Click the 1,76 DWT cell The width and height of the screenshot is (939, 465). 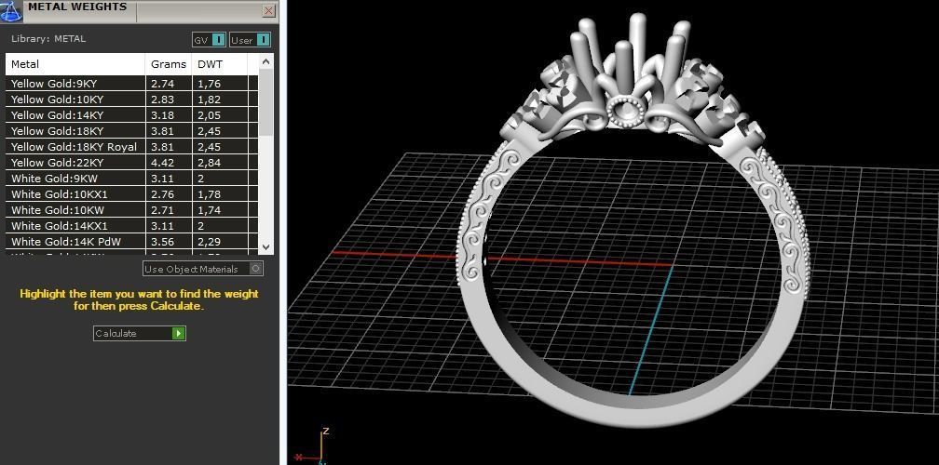(x=219, y=84)
